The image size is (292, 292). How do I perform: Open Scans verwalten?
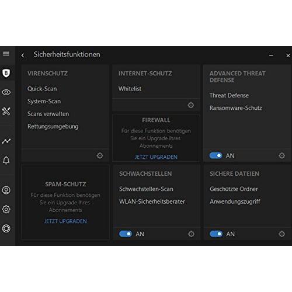48,114
